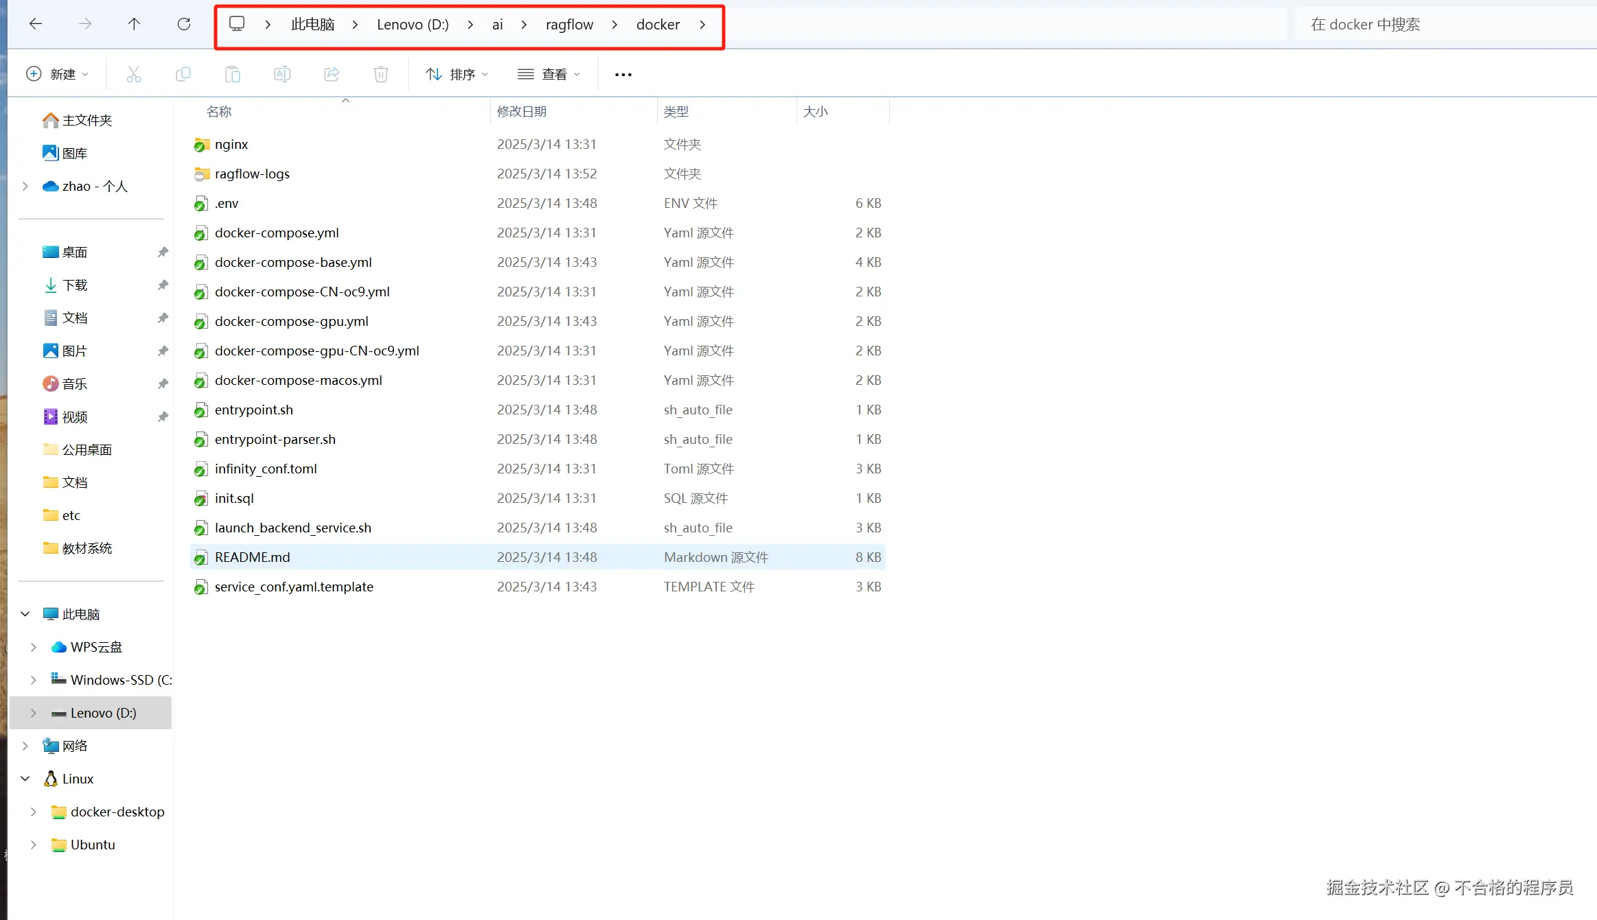Click the Rename icon in toolbar
The width and height of the screenshot is (1597, 920).
pyautogui.click(x=282, y=74)
